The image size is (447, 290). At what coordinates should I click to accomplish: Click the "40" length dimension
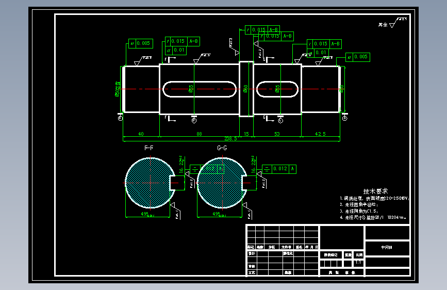[x=141, y=134]
